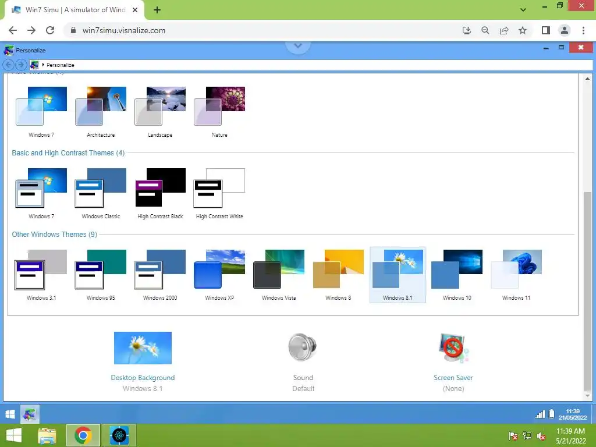The height and width of the screenshot is (447, 596).
Task: Click the Sound label
Action: (303, 377)
